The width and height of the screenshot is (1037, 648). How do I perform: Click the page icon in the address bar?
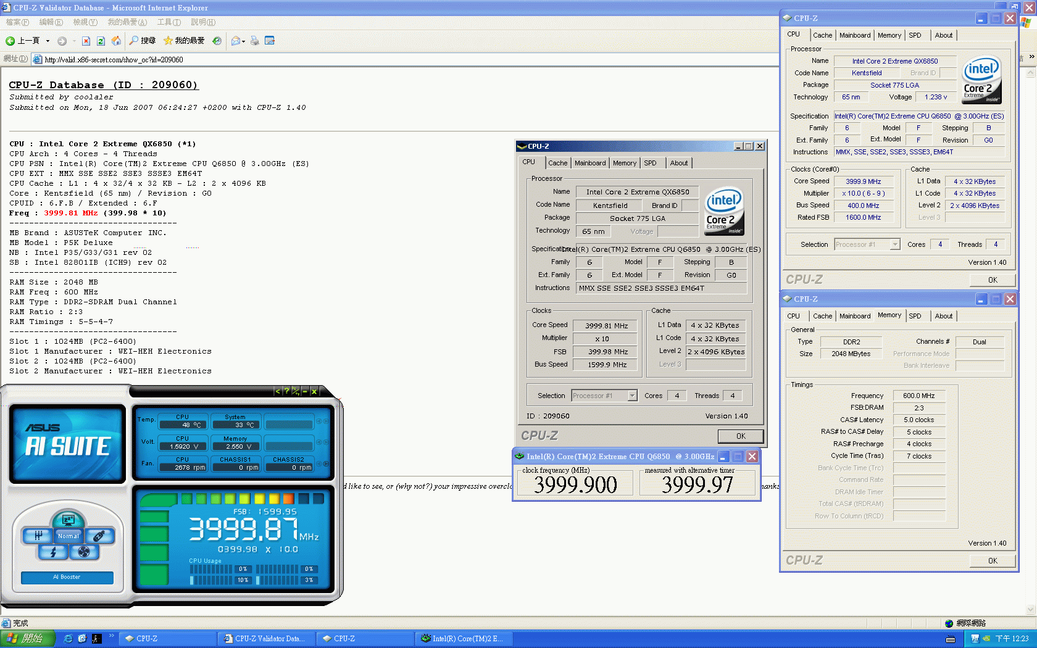[x=37, y=60]
